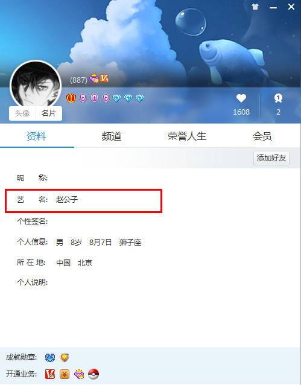Click the last blue diamond level icon

(x=139, y=98)
